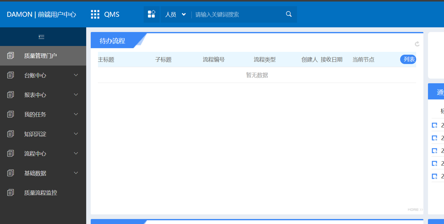Click the DAMON 前端用户中心 title

(41, 15)
